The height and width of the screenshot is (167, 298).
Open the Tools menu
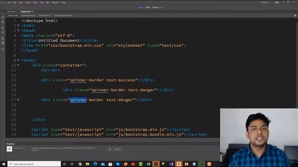(35, 2)
